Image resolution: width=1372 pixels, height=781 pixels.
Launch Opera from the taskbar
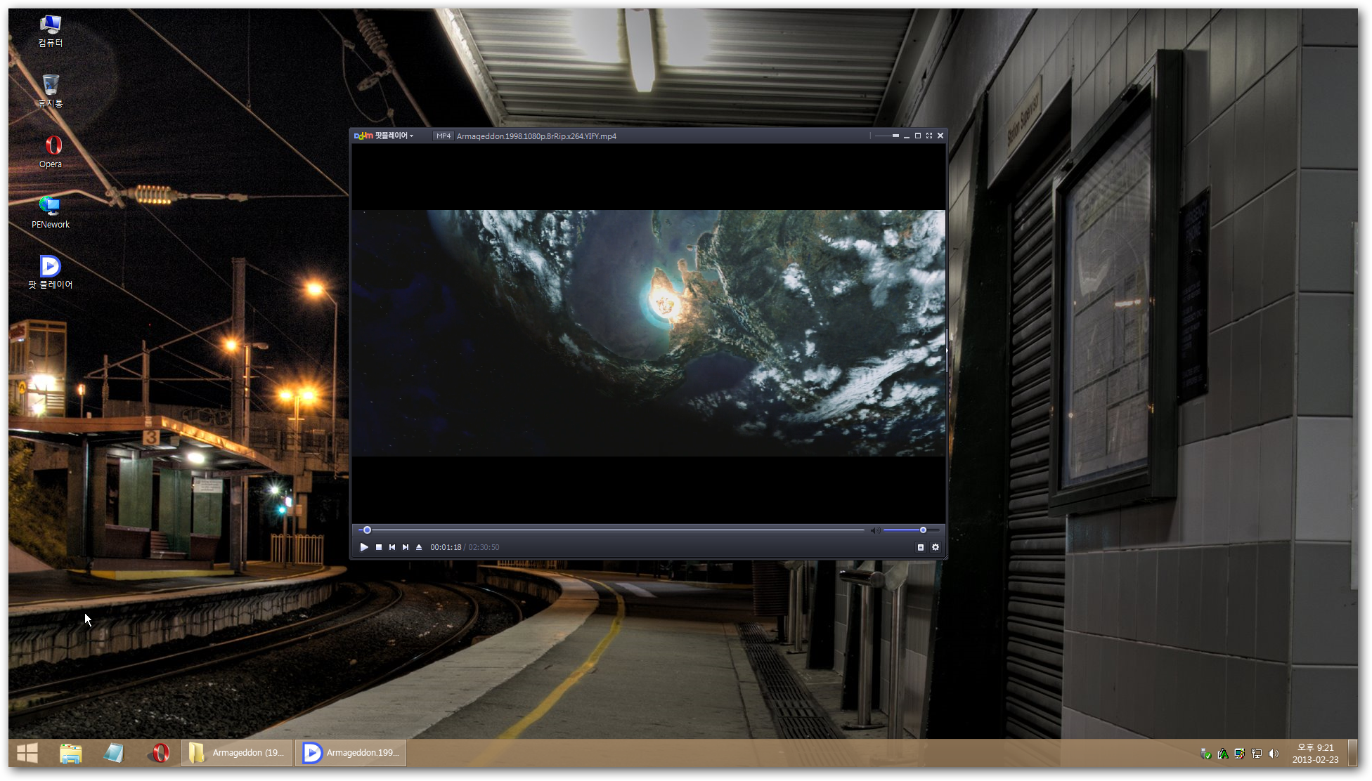(x=160, y=753)
